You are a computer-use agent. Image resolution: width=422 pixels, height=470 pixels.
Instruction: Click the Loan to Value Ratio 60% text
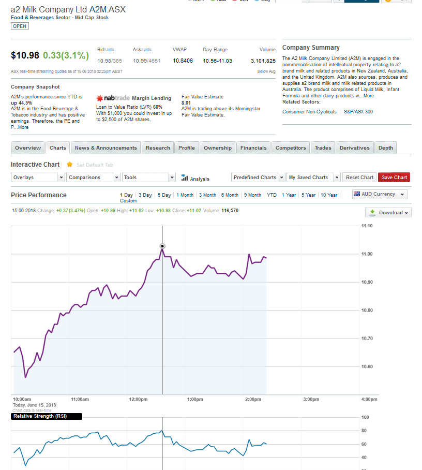[129, 107]
